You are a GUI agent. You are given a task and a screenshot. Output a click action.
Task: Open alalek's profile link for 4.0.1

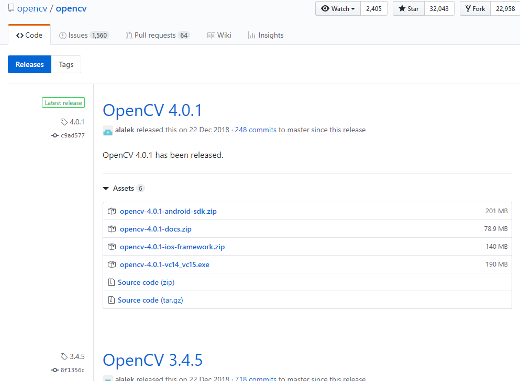(125, 130)
